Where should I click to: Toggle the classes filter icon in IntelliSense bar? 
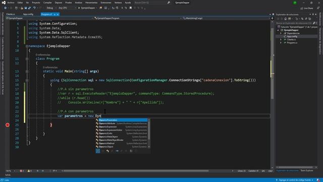[107, 151]
